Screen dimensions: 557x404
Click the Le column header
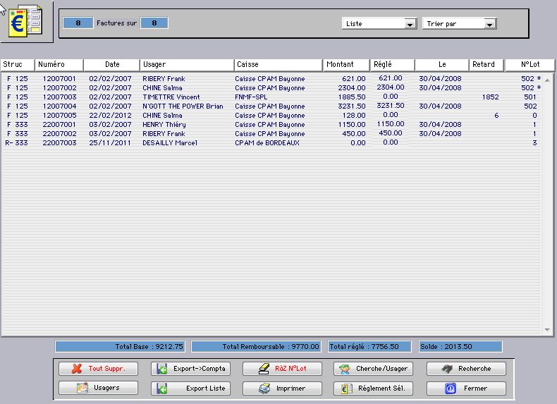[x=442, y=65]
